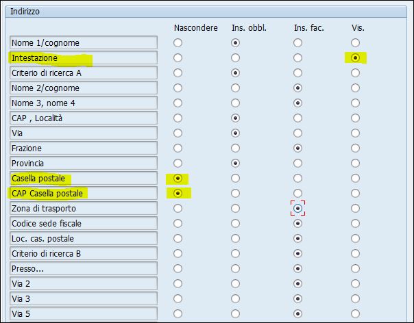The height and width of the screenshot is (323, 414).
Task: Set Nome 1/cognome to Nascondere
Action: pyautogui.click(x=178, y=42)
